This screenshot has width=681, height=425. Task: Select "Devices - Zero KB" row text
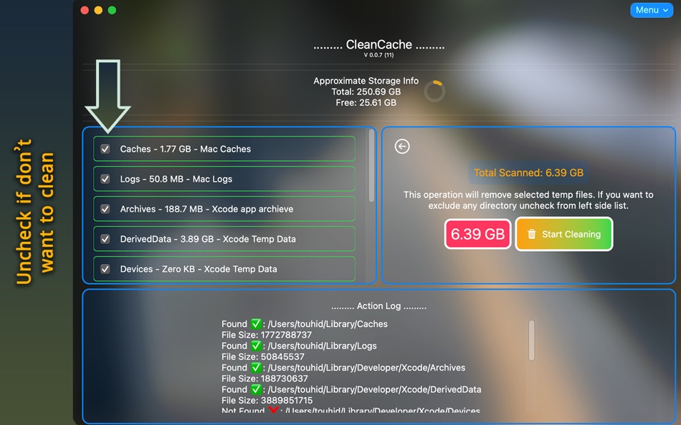click(199, 269)
